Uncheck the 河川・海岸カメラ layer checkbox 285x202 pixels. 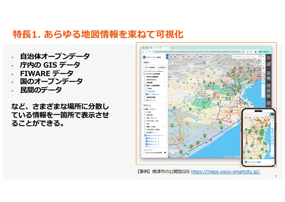(x=147, y=94)
